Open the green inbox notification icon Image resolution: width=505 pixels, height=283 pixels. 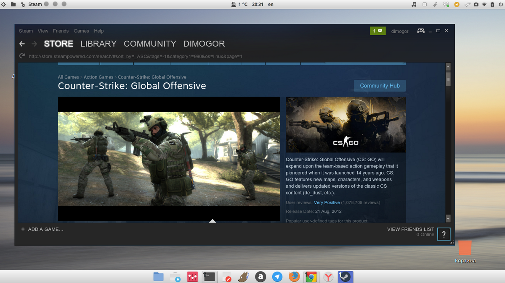click(x=378, y=31)
